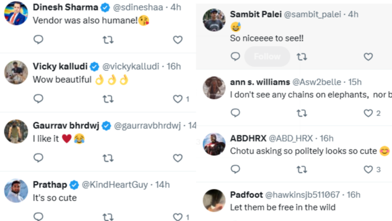Image resolution: width=392 pixels, height=221 pixels.
Task: Reply to Dinesh Sharma's tweet
Action: 38,40
